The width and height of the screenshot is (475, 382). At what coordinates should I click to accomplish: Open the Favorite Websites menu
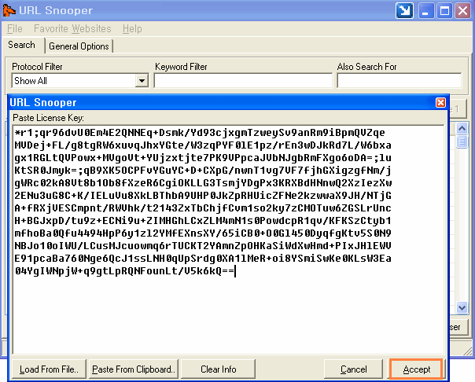pyautogui.click(x=72, y=29)
